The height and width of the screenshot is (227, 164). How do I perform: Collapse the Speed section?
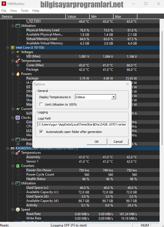pyautogui.click(x=13, y=209)
